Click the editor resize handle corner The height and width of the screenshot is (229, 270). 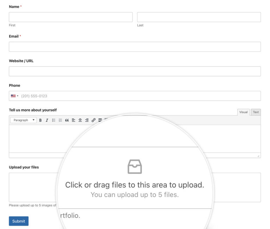pyautogui.click(x=258, y=156)
